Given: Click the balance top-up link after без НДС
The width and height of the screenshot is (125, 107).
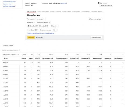Looking at the screenshot, I should point(64,3).
